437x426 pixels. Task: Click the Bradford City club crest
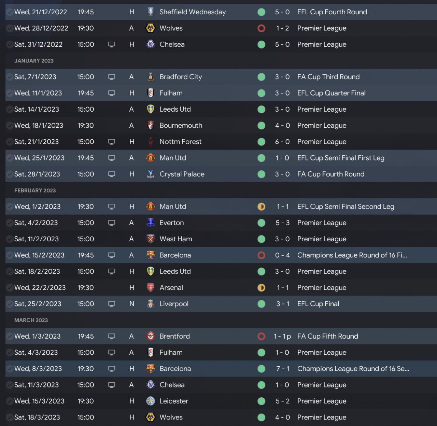(x=150, y=77)
